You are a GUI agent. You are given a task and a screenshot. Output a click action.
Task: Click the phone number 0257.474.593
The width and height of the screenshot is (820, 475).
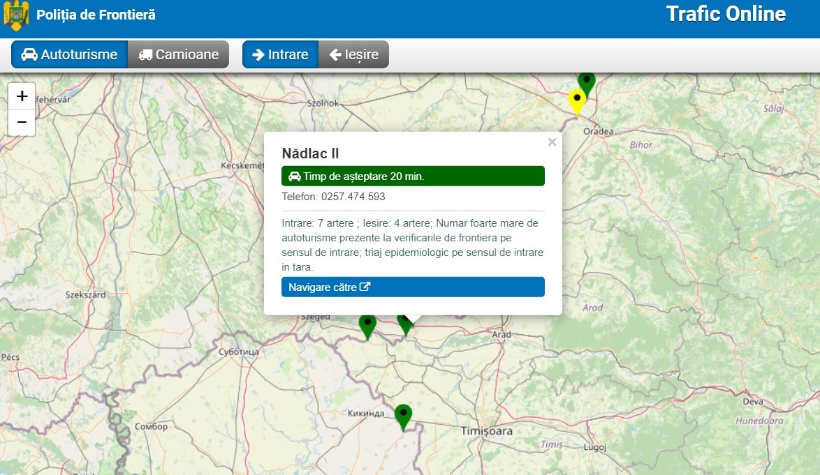pos(353,197)
